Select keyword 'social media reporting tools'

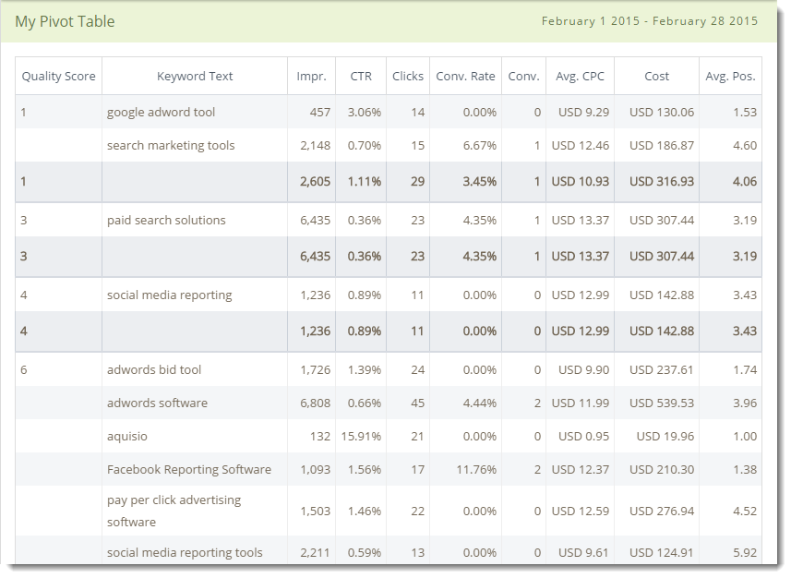tap(185, 553)
